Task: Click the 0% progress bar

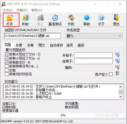Action: pyautogui.click(x=63, y=115)
